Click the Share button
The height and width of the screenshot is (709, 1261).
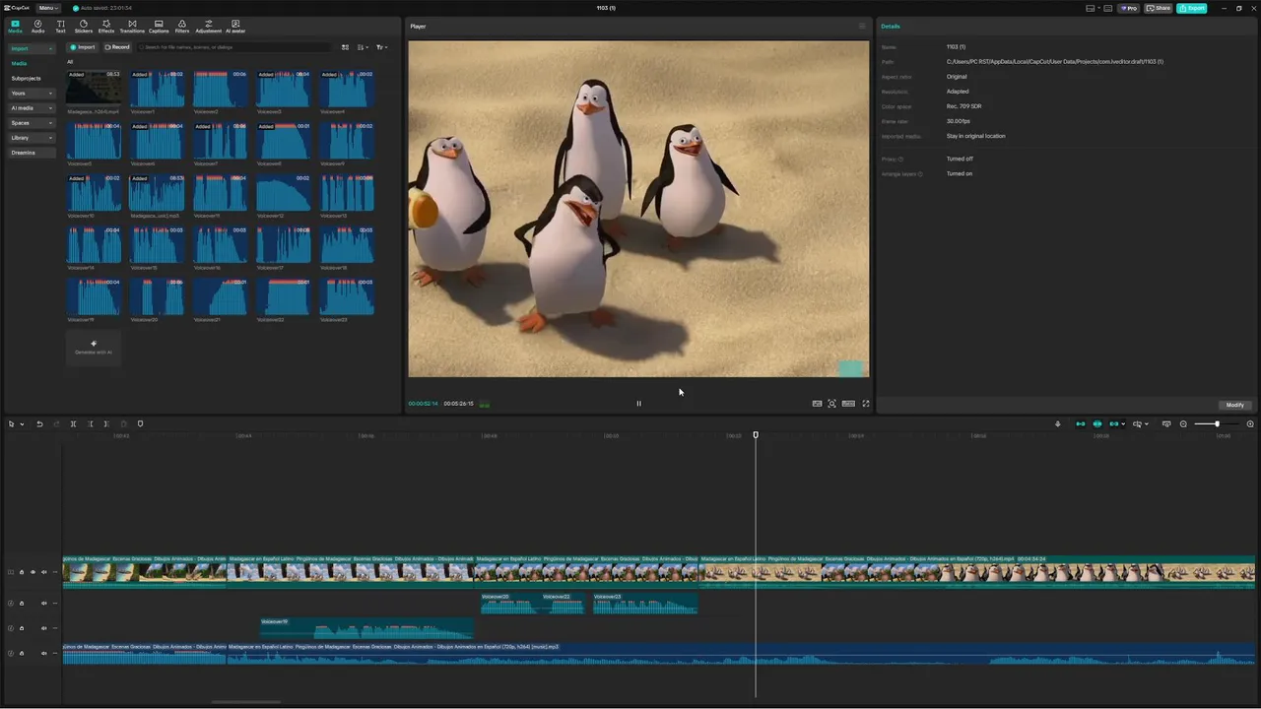tap(1159, 8)
